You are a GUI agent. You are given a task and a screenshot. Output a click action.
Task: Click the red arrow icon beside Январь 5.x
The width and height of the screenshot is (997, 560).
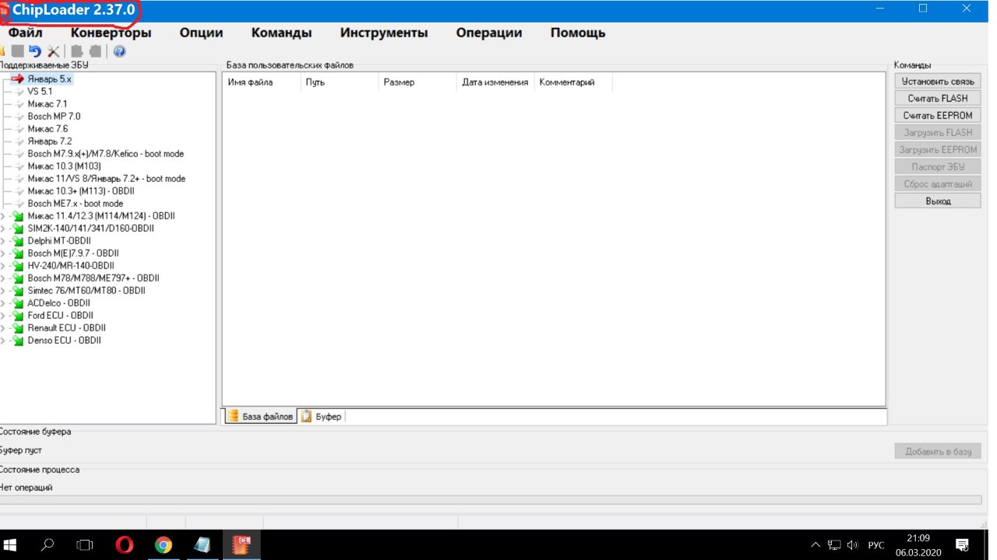tap(18, 79)
